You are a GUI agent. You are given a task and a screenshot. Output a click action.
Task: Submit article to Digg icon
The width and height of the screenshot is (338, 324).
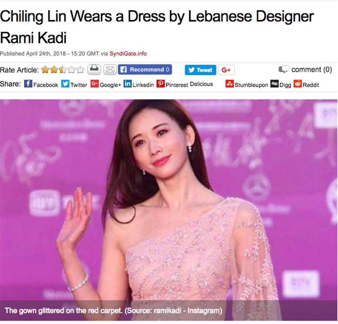[274, 83]
